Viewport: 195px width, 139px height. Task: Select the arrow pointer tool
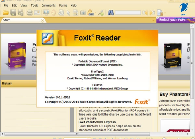point(68,13)
